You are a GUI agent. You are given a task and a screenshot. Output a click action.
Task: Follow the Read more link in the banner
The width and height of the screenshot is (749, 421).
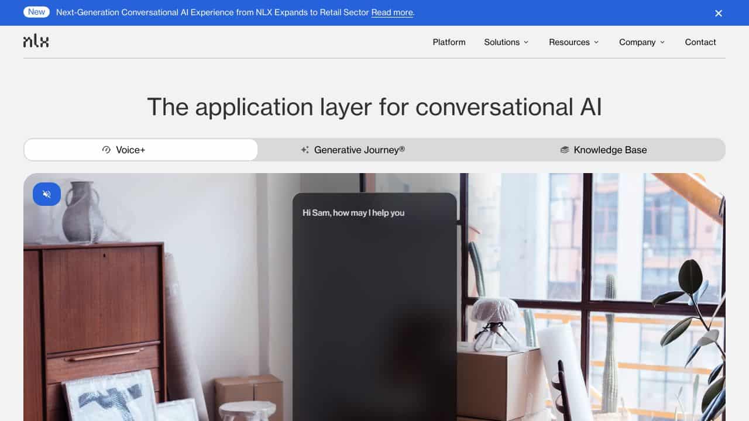(392, 12)
